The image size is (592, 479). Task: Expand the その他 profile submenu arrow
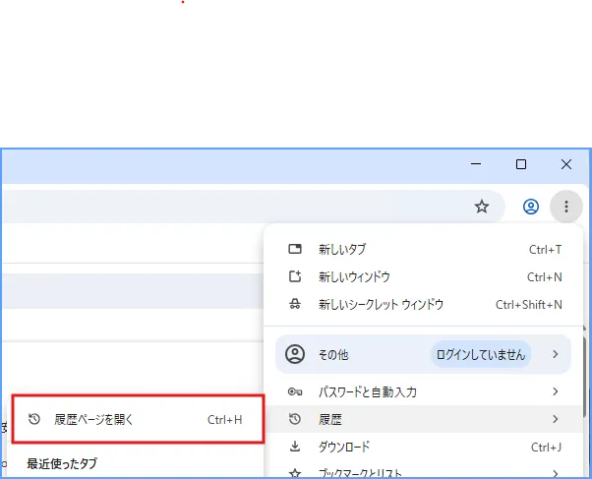click(555, 354)
